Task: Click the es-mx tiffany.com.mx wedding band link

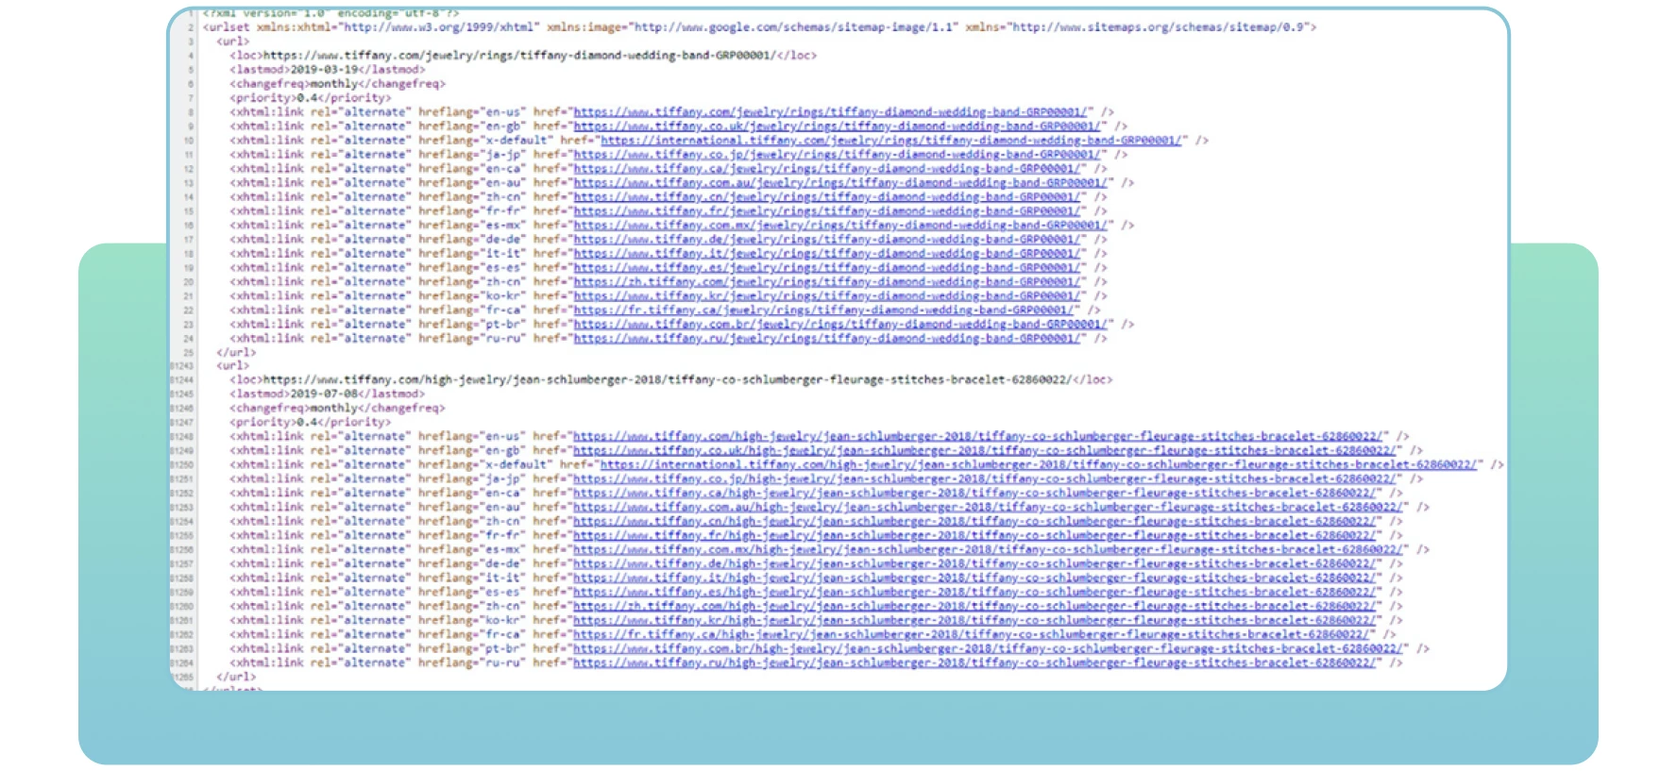Action: pyautogui.click(x=840, y=225)
